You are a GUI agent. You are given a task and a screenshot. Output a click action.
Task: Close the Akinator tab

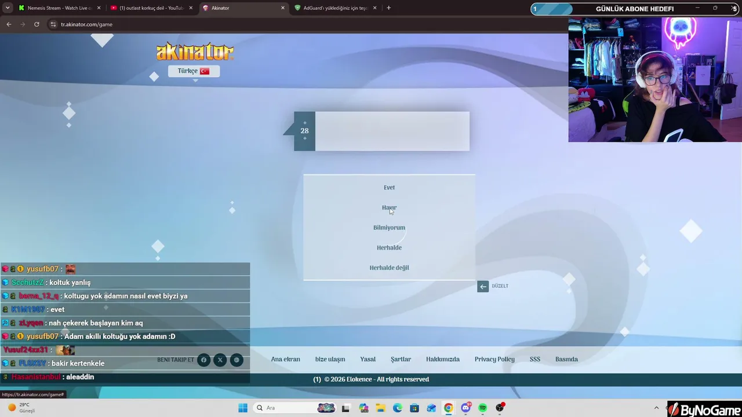283,8
